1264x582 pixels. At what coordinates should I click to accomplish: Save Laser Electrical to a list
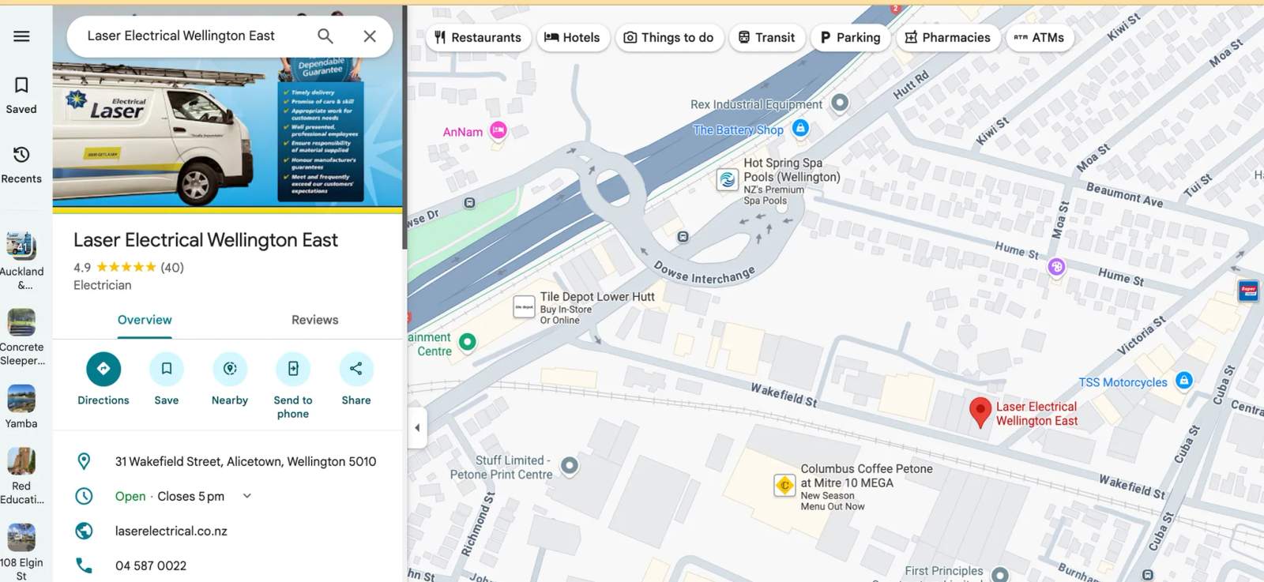(167, 369)
